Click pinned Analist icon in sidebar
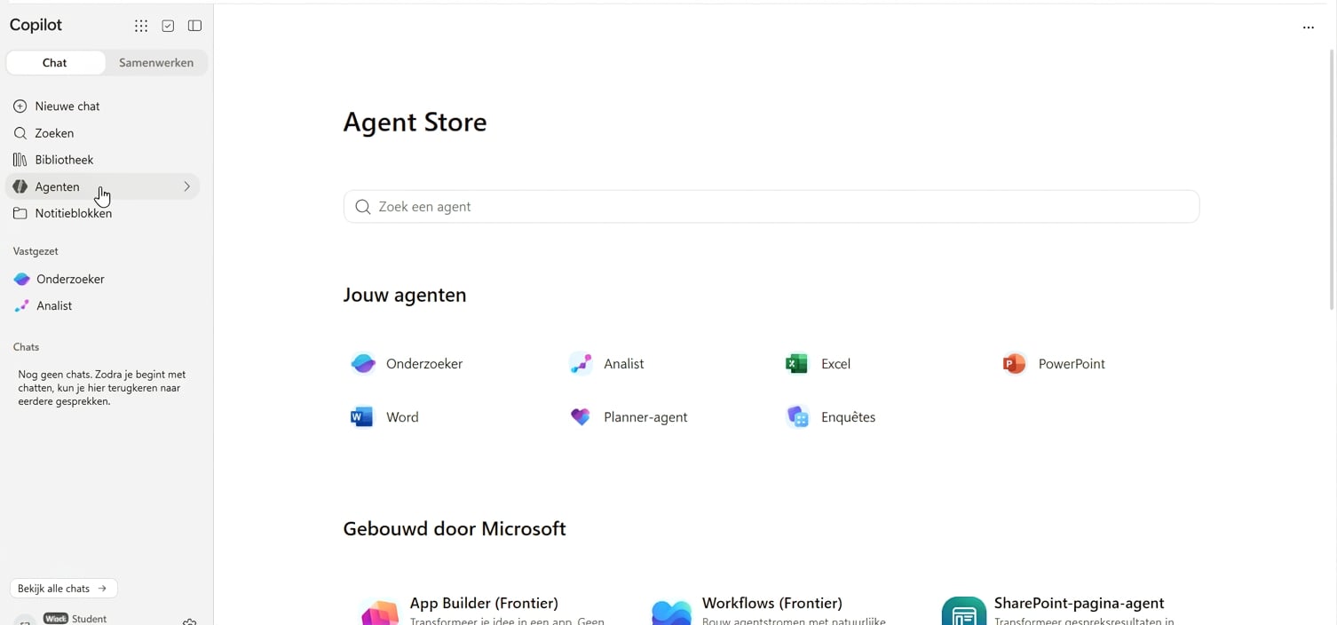The image size is (1337, 625). click(21, 305)
